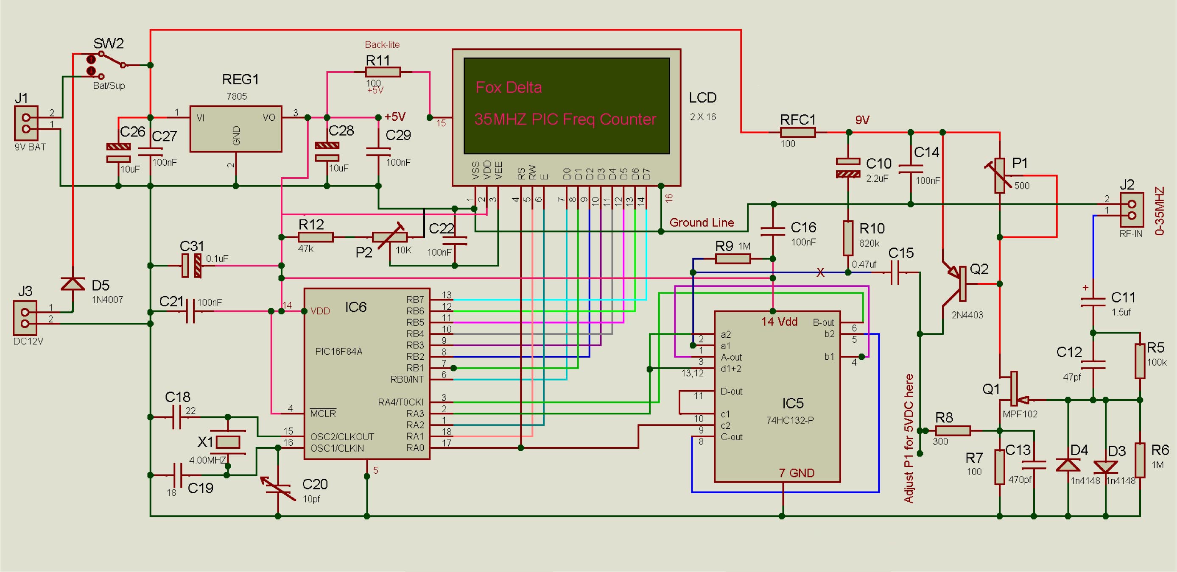Click the 'Back-lite' label
Screen dimensions: 1177x572
click(x=383, y=44)
